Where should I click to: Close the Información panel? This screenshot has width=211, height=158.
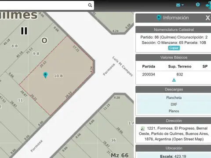[x=207, y=18]
